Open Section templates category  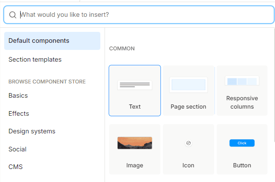tap(52, 60)
